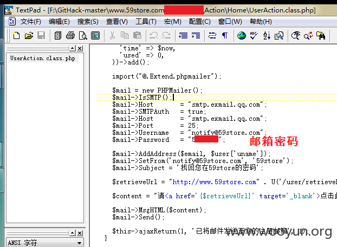The width and height of the screenshot is (337, 247).
Task: Open the ANSI 字符 dropdown
Action: (45, 243)
